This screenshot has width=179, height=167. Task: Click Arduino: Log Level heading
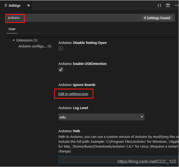pyautogui.click(x=73, y=108)
